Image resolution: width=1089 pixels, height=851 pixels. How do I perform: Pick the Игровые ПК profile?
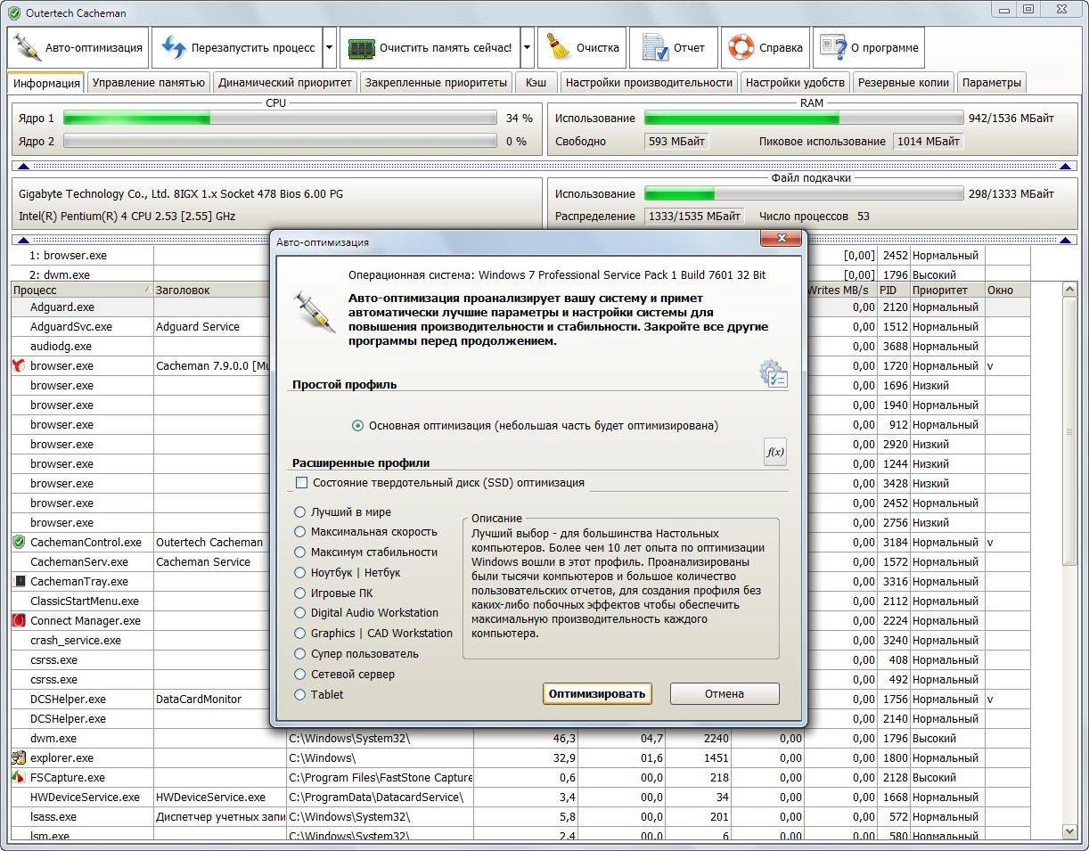[x=299, y=593]
